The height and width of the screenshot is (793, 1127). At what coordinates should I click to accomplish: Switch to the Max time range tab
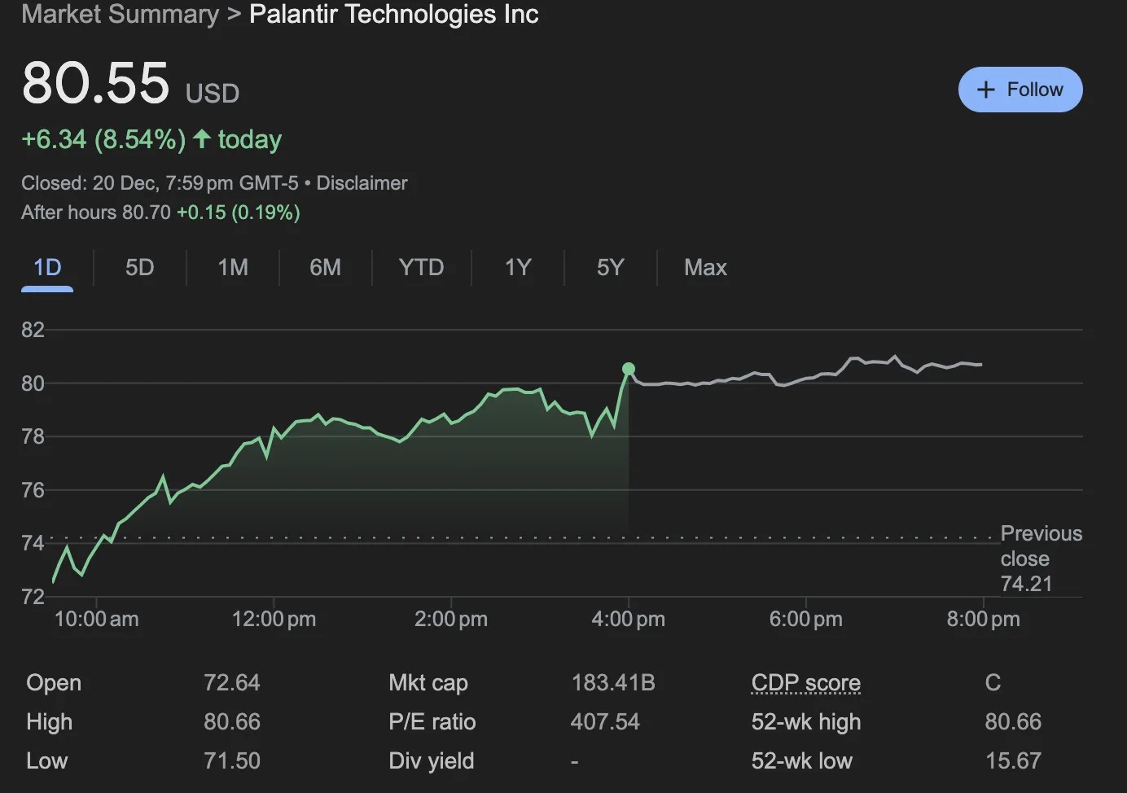coord(705,268)
